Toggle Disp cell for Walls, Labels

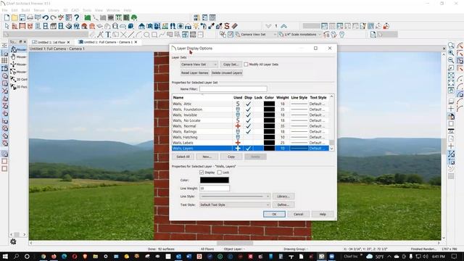[248, 143]
